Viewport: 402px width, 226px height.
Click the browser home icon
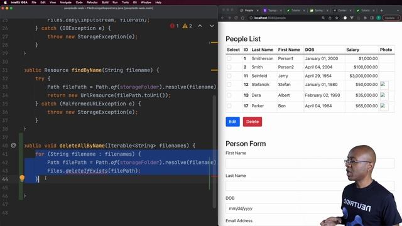click(x=242, y=18)
